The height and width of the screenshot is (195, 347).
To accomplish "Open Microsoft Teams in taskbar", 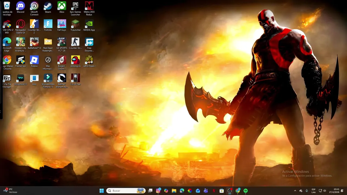I will point(206,191).
